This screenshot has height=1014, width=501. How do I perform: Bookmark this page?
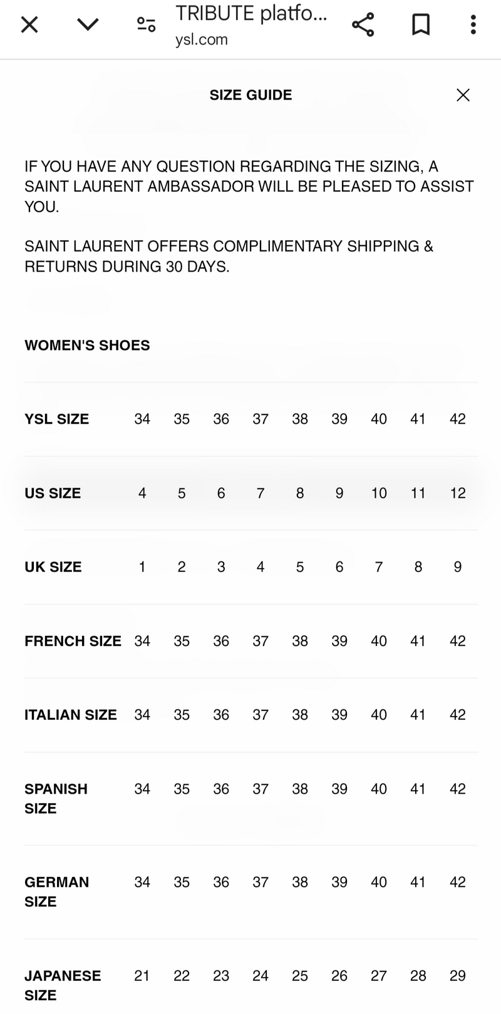tap(421, 25)
